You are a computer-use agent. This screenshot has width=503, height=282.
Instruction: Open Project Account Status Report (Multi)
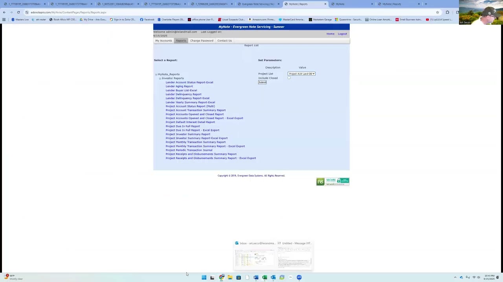pos(190,106)
